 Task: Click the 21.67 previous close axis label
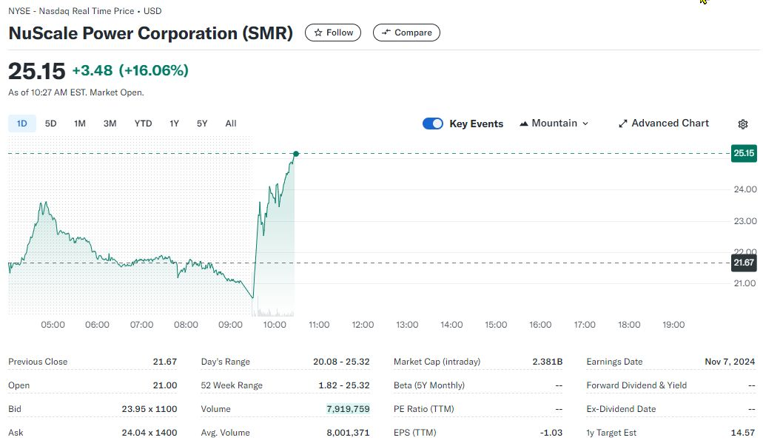tap(744, 263)
